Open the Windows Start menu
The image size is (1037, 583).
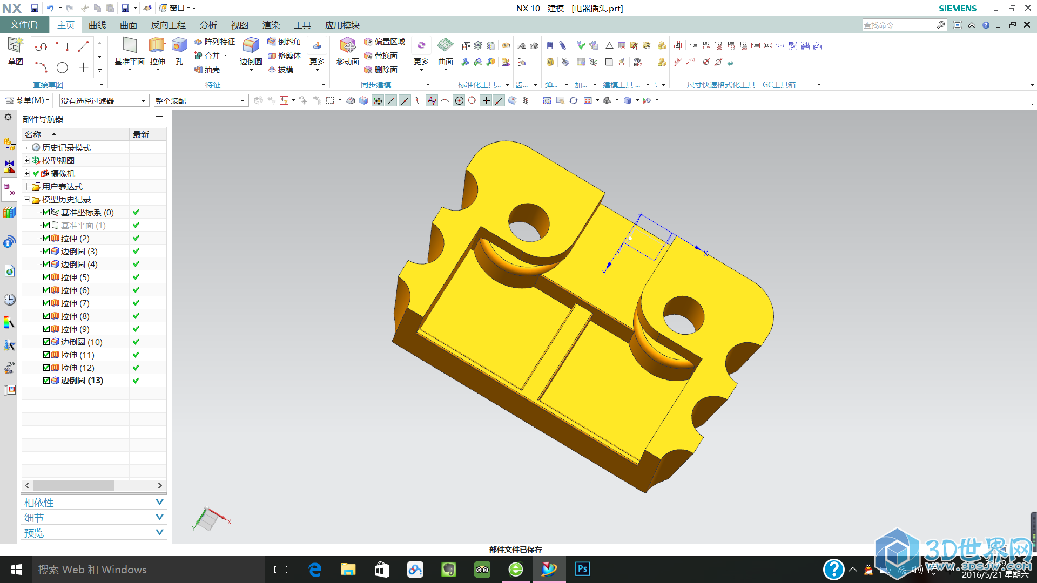[16, 570]
